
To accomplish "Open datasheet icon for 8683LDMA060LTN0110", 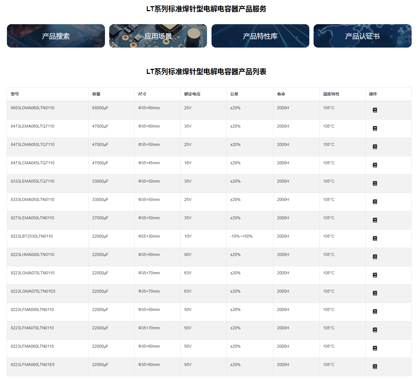I will [375, 110].
